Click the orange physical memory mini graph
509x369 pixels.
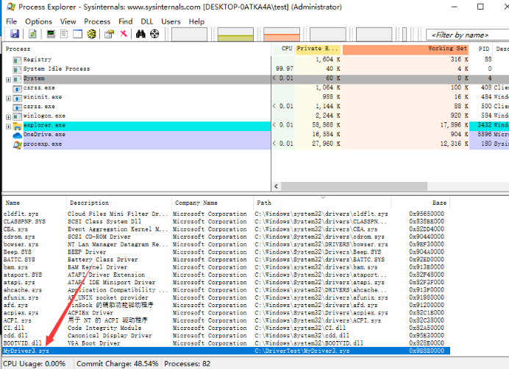[x=282, y=35]
